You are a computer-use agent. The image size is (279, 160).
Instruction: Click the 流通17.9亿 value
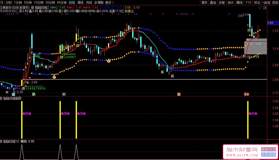[x=116, y=11]
